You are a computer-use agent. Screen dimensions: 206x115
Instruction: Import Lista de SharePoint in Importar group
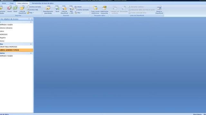(x=22, y=10)
